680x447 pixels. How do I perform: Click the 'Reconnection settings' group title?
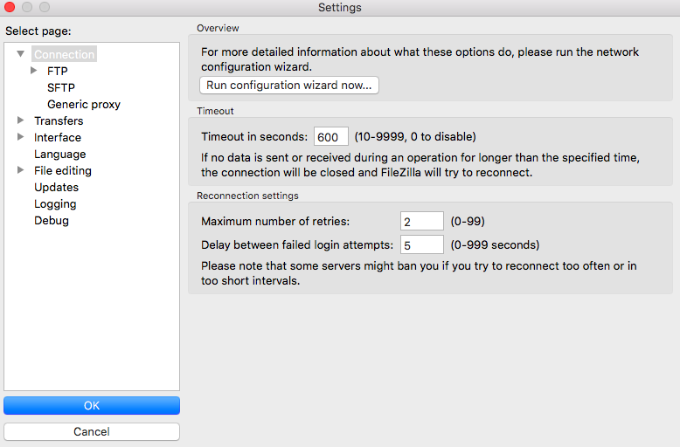(247, 196)
